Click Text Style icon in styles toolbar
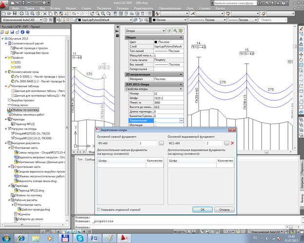This screenshot has height=243, width=304. coord(157,14)
